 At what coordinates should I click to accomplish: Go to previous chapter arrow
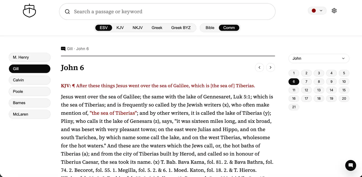coord(259,68)
